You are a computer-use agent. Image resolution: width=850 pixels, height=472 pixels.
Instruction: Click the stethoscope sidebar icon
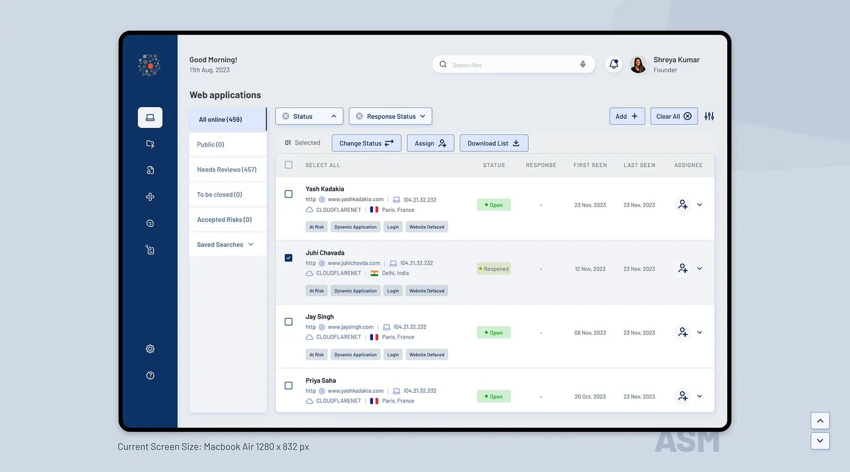click(150, 250)
